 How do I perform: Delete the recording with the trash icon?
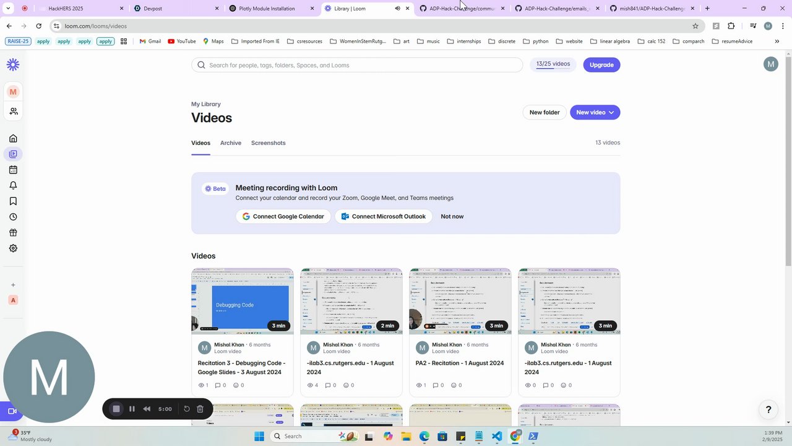click(200, 409)
